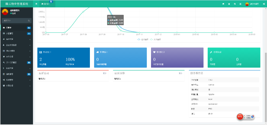This screenshot has width=267, height=125.
Task: Toggle the 实收金额 series in the chart legend
Action: pyautogui.click(x=155, y=39)
